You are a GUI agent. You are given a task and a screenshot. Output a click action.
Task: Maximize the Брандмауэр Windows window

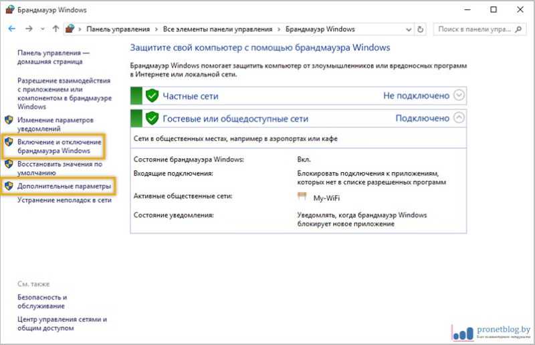coord(494,9)
